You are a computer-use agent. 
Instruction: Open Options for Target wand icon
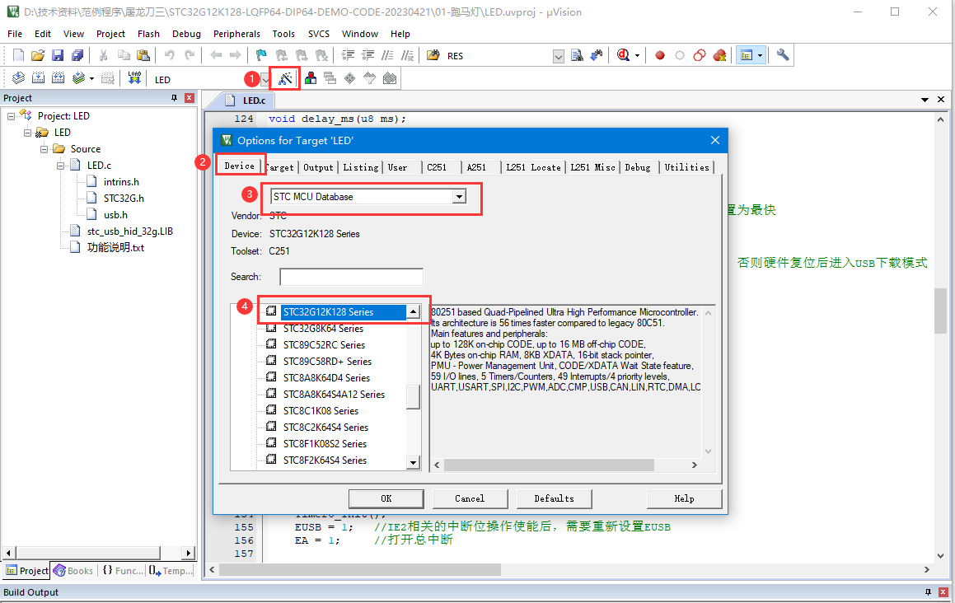click(285, 78)
